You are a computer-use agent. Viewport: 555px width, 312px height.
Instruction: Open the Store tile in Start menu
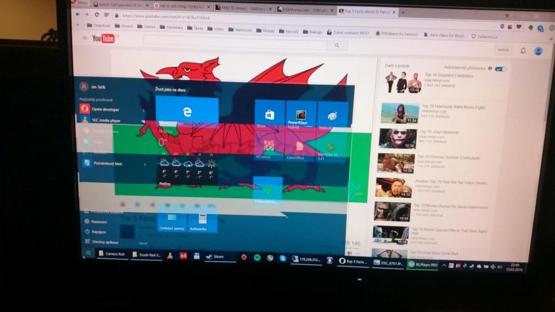tap(270, 114)
